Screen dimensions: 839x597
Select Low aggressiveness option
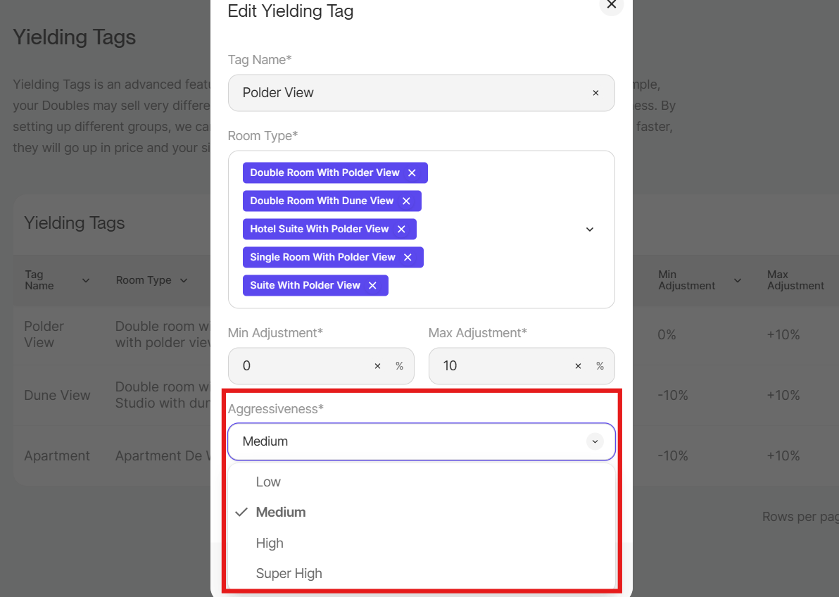tap(268, 482)
